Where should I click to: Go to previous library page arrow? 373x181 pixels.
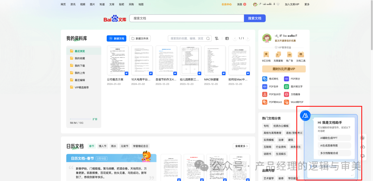tap(235, 39)
